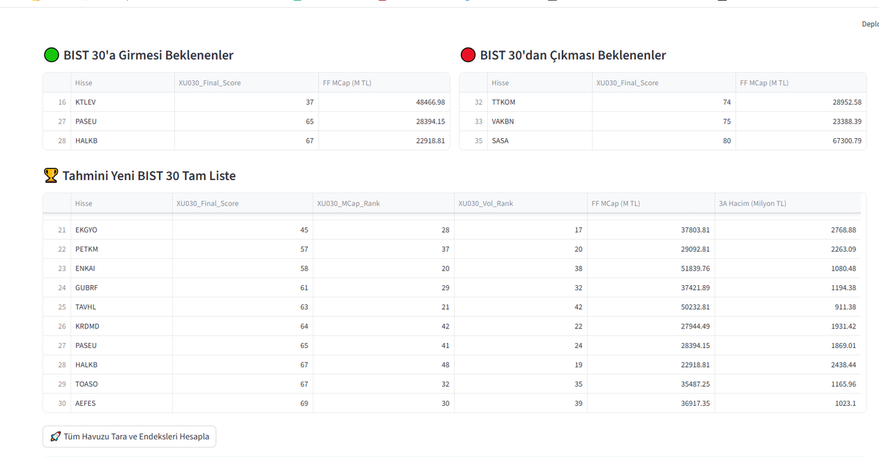Select the GUBRF row name
879x457 pixels.
pos(122,287)
